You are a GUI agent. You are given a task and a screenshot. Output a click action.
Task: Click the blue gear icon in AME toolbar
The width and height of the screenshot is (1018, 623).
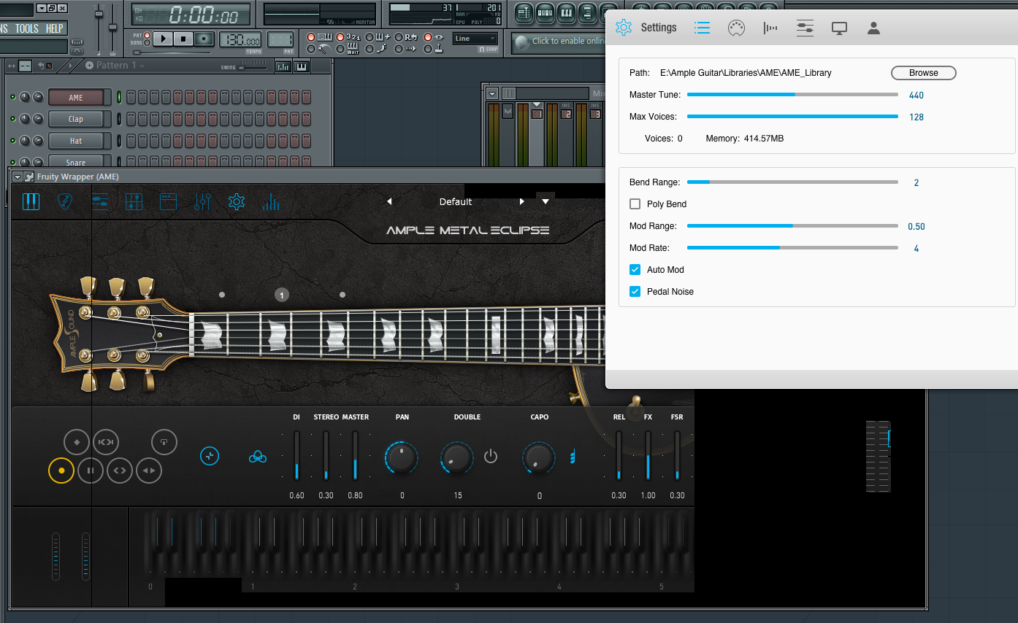pyautogui.click(x=236, y=202)
